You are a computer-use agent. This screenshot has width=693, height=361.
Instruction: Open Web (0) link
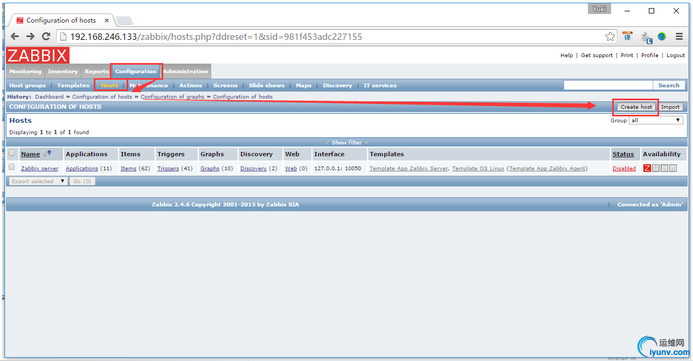[x=291, y=169]
